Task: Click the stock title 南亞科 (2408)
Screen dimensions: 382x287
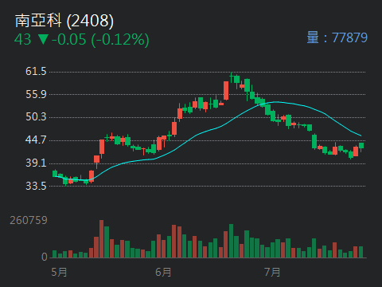Action: (64, 21)
